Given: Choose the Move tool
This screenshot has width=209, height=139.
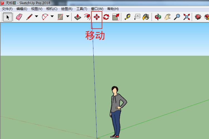Looking at the screenshot, I should click(97, 17).
